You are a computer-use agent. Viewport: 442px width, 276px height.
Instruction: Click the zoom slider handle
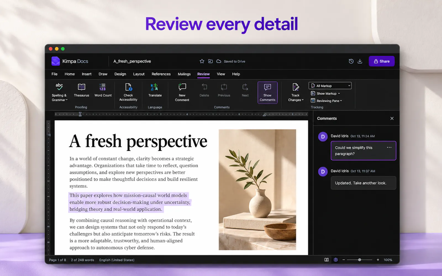tap(359, 260)
